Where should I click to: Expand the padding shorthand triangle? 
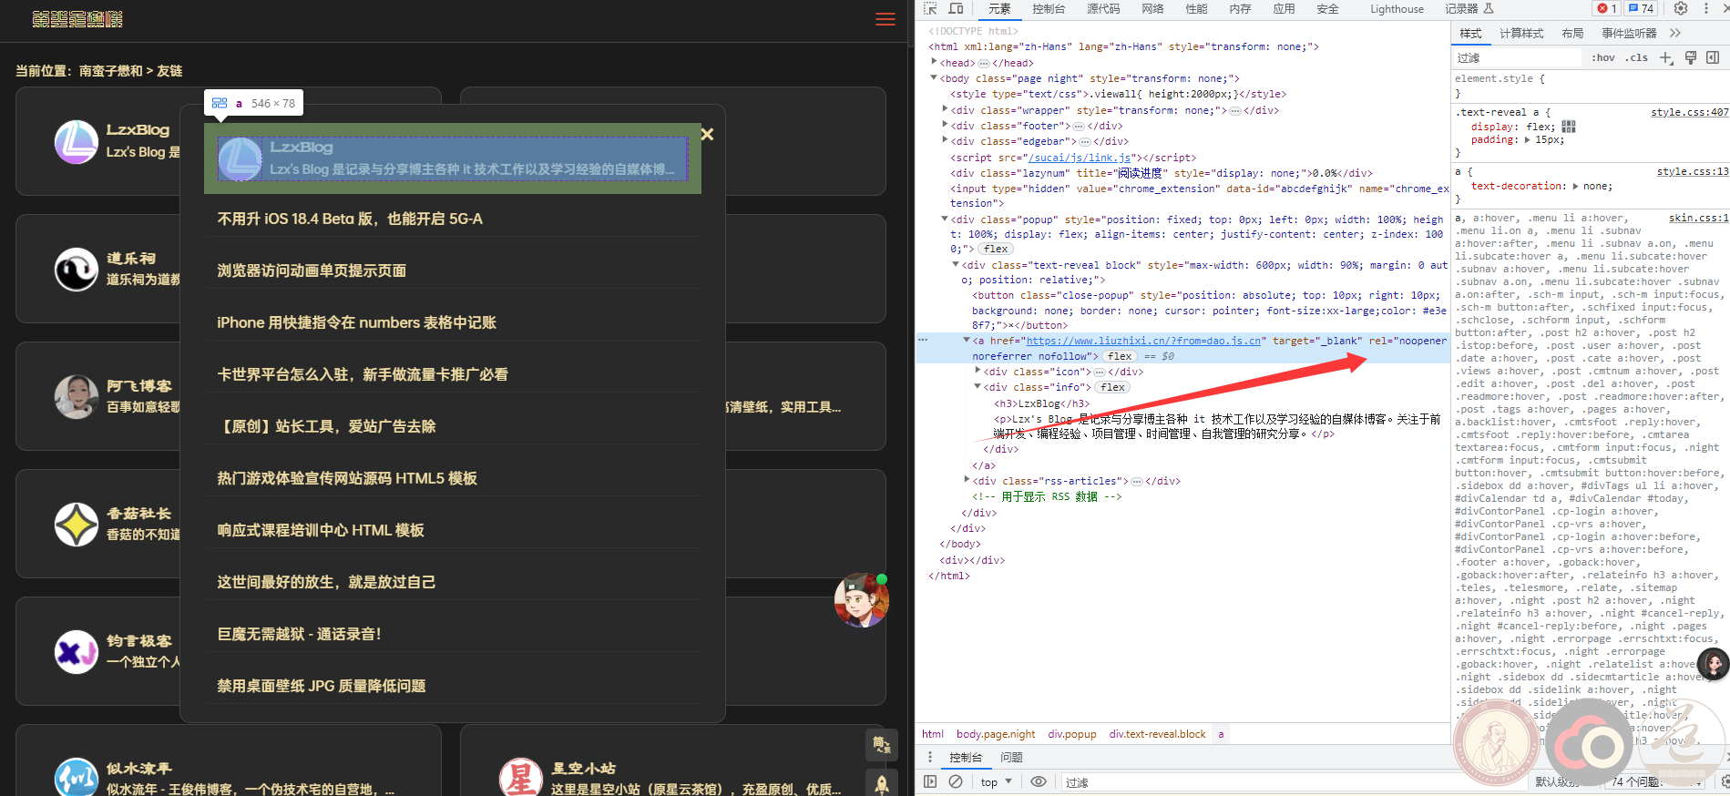[x=1528, y=139]
